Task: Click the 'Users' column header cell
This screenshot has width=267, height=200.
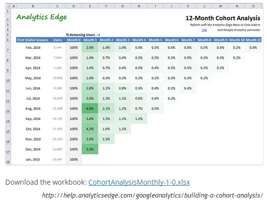Action: tap(57, 40)
